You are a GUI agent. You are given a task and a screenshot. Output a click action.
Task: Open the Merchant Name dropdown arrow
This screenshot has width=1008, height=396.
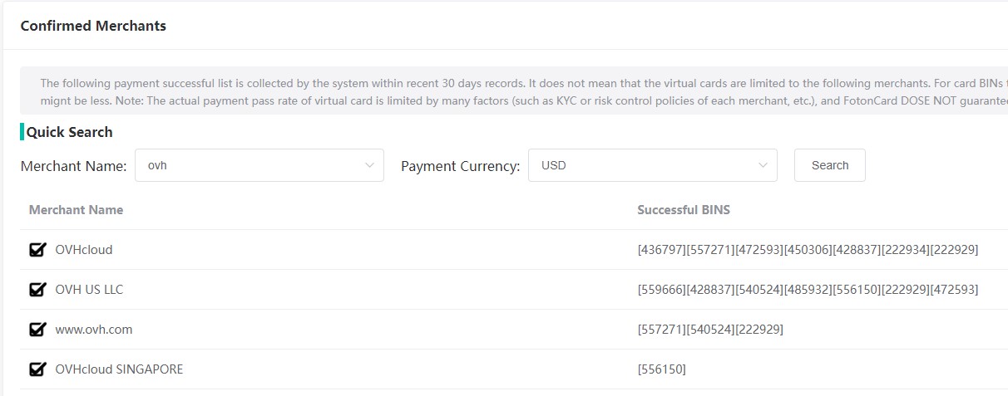coord(370,165)
